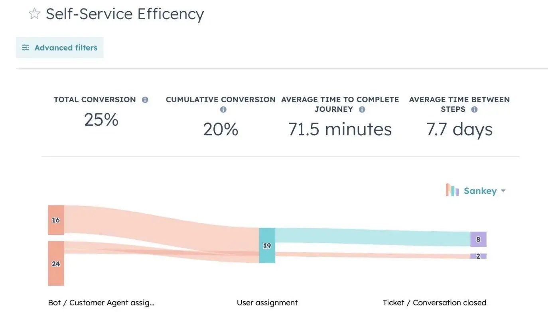This screenshot has width=548, height=322.
Task: Click the User assignment node showing 19
Action: pos(267,245)
